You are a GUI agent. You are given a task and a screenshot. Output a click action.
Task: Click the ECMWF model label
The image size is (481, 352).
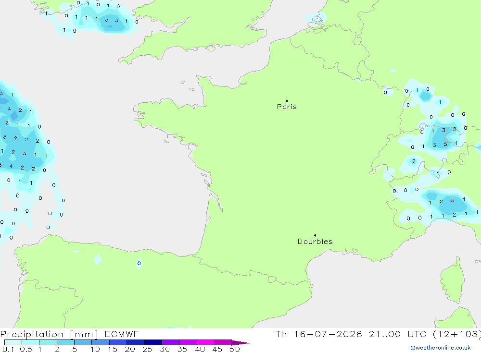[x=122, y=334]
